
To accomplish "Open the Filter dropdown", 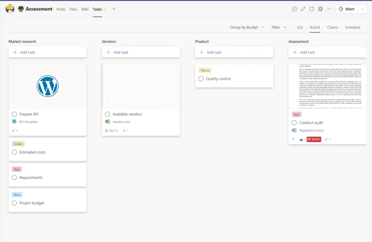I will (x=279, y=27).
